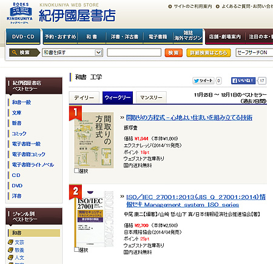
Task: Open the 文芸 genre link
Action: [19, 242]
